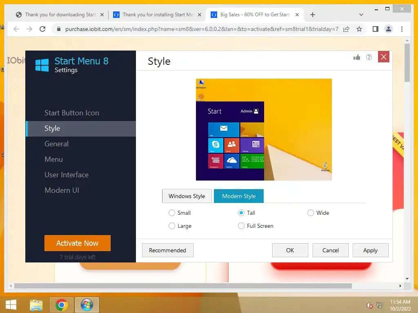Image resolution: width=418 pixels, height=313 pixels.
Task: Click the browser vertical scrollbar thumb
Action: 407,63
